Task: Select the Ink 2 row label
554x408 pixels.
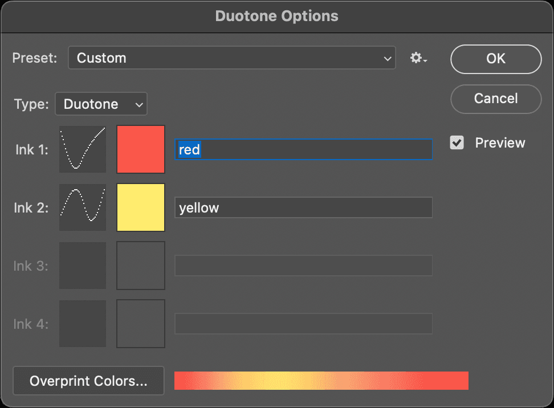Action: (31, 207)
